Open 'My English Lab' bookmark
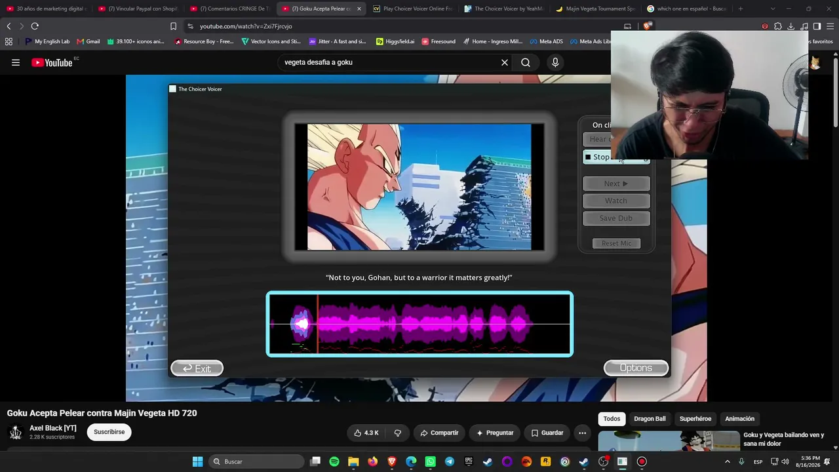 (x=47, y=41)
